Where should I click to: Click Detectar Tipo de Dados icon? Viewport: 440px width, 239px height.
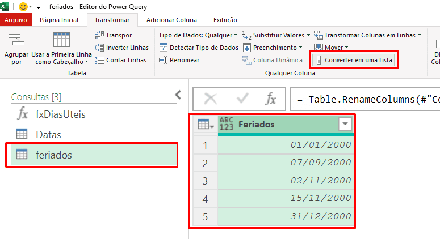point(163,48)
